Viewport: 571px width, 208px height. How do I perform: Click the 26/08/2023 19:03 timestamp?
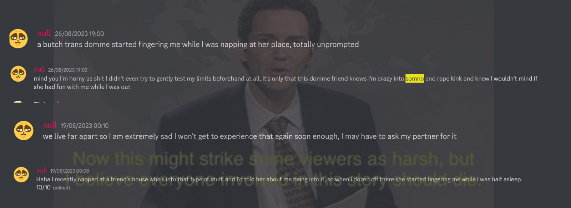coord(68,70)
